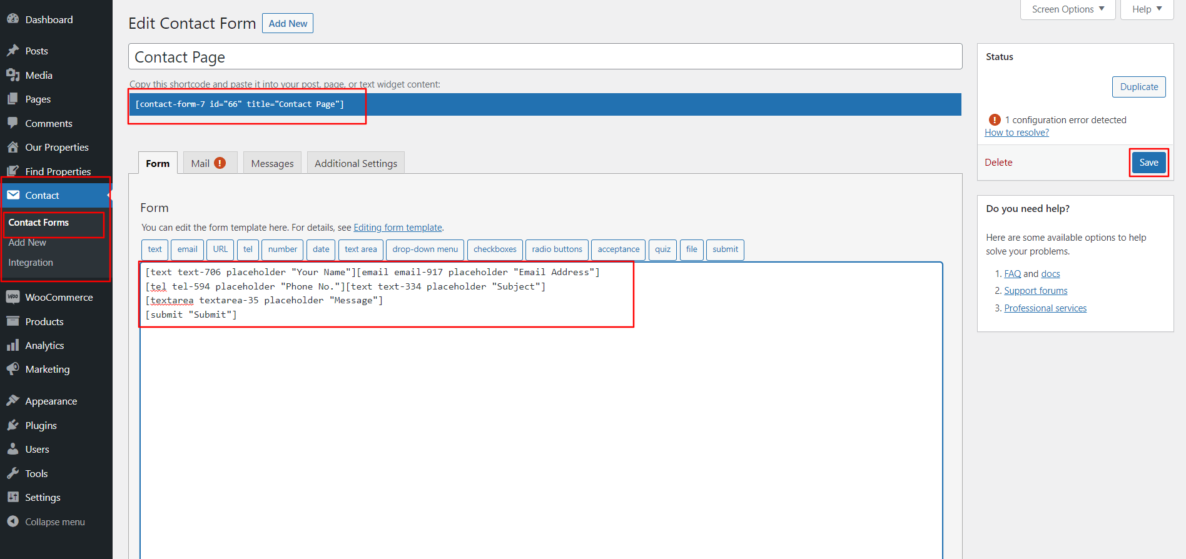Image resolution: width=1186 pixels, height=559 pixels.
Task: Insert a text tag
Action: pyautogui.click(x=155, y=249)
